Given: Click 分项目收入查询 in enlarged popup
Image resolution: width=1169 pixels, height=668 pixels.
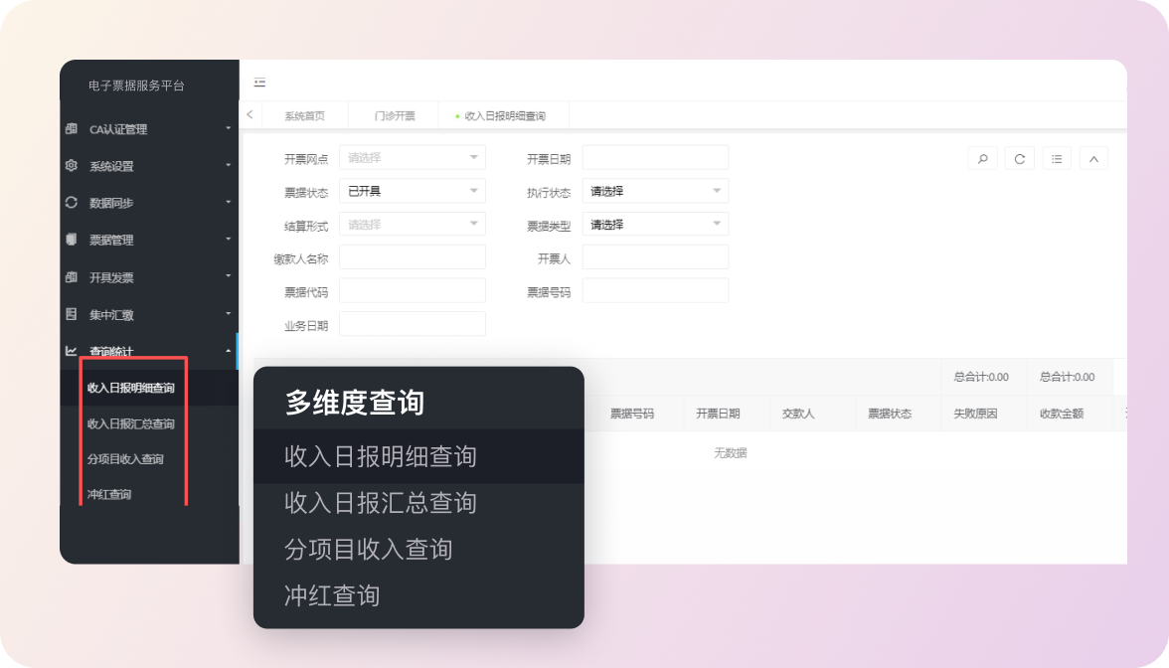Looking at the screenshot, I should pyautogui.click(x=368, y=550).
